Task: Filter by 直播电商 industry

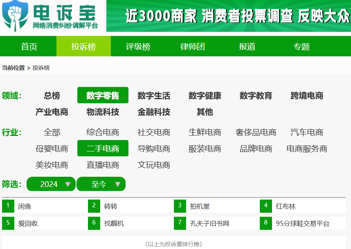Action: pos(103,165)
